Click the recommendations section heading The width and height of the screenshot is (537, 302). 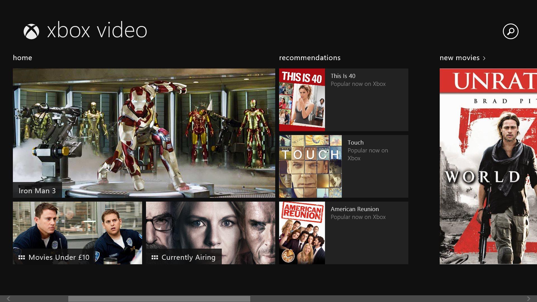(x=310, y=58)
